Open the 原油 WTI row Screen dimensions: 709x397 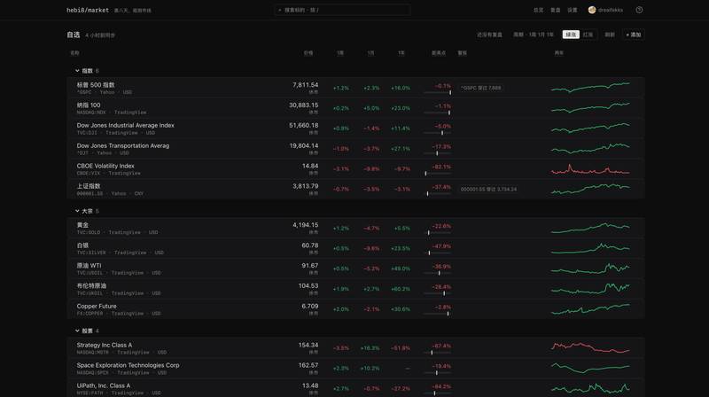(x=355, y=269)
